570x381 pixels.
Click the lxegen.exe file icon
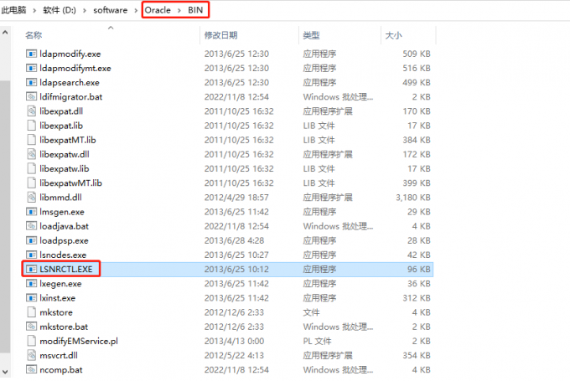(x=31, y=284)
